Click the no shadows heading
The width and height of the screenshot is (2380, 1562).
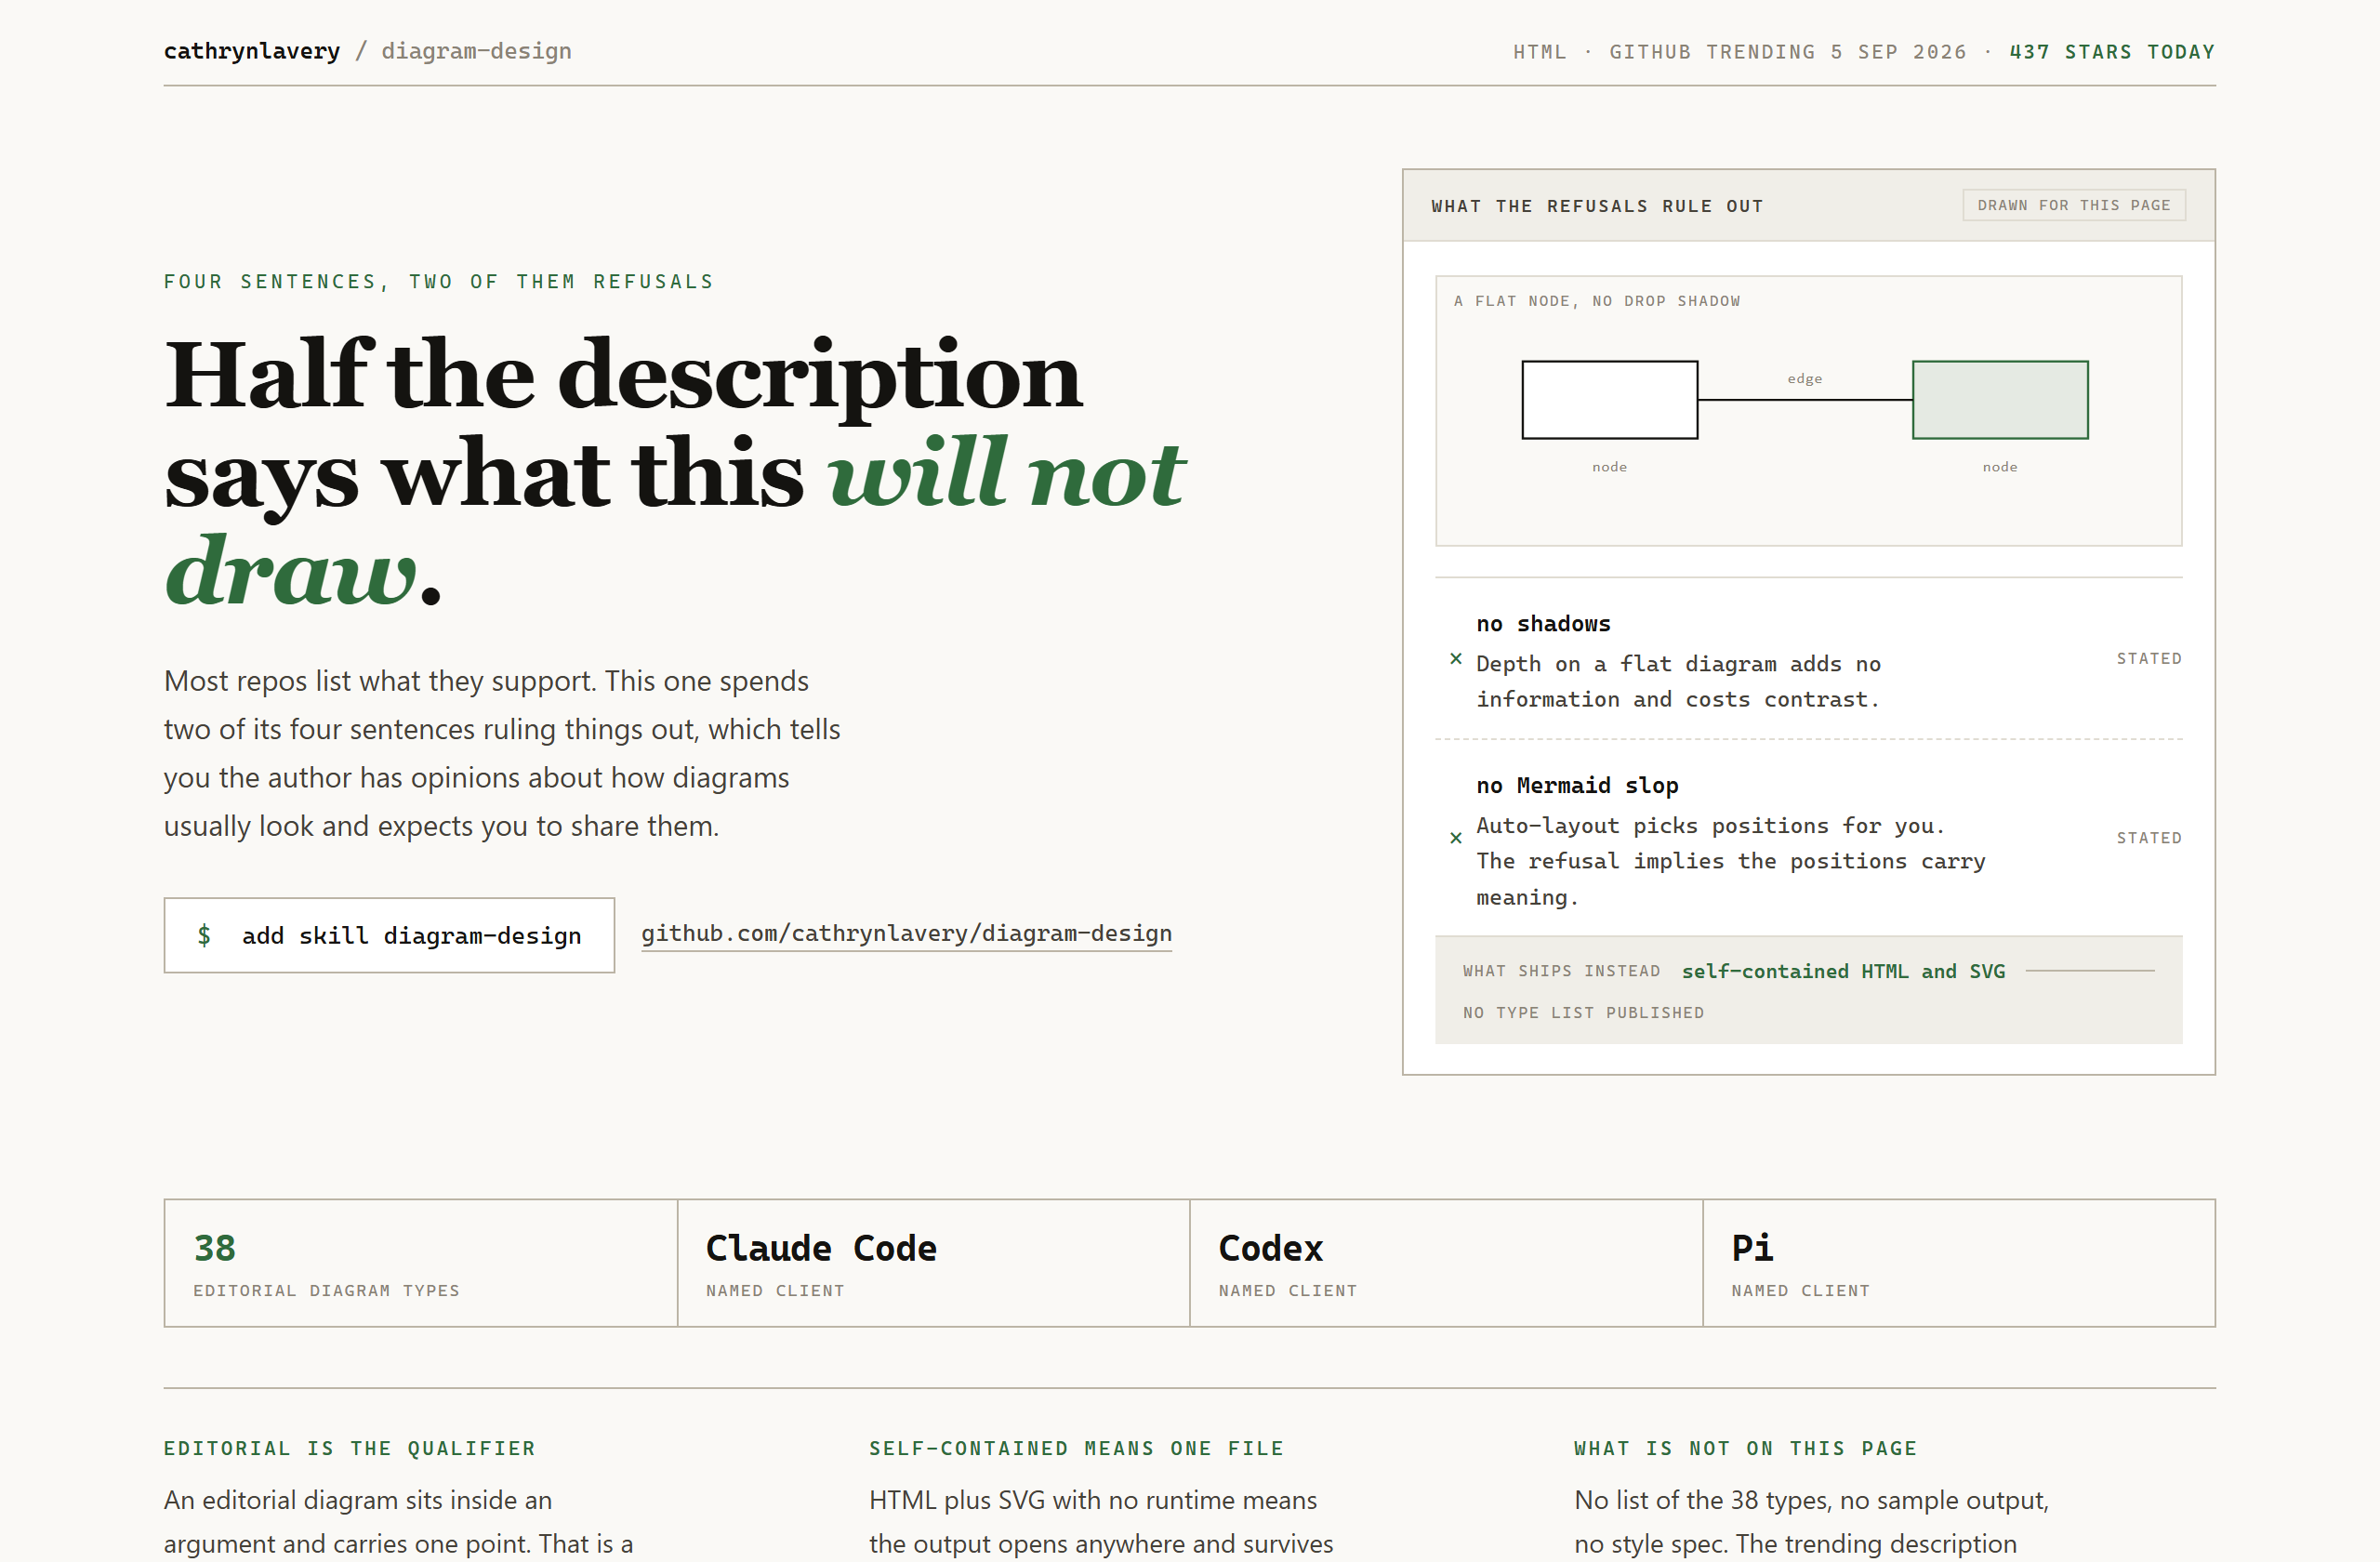click(1543, 624)
